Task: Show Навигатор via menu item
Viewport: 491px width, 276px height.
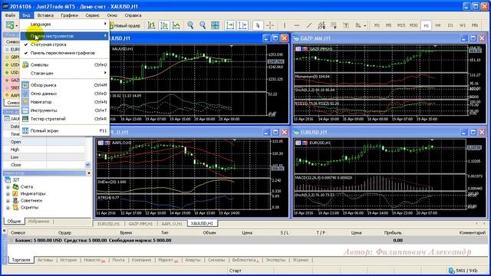Action: tap(64, 102)
